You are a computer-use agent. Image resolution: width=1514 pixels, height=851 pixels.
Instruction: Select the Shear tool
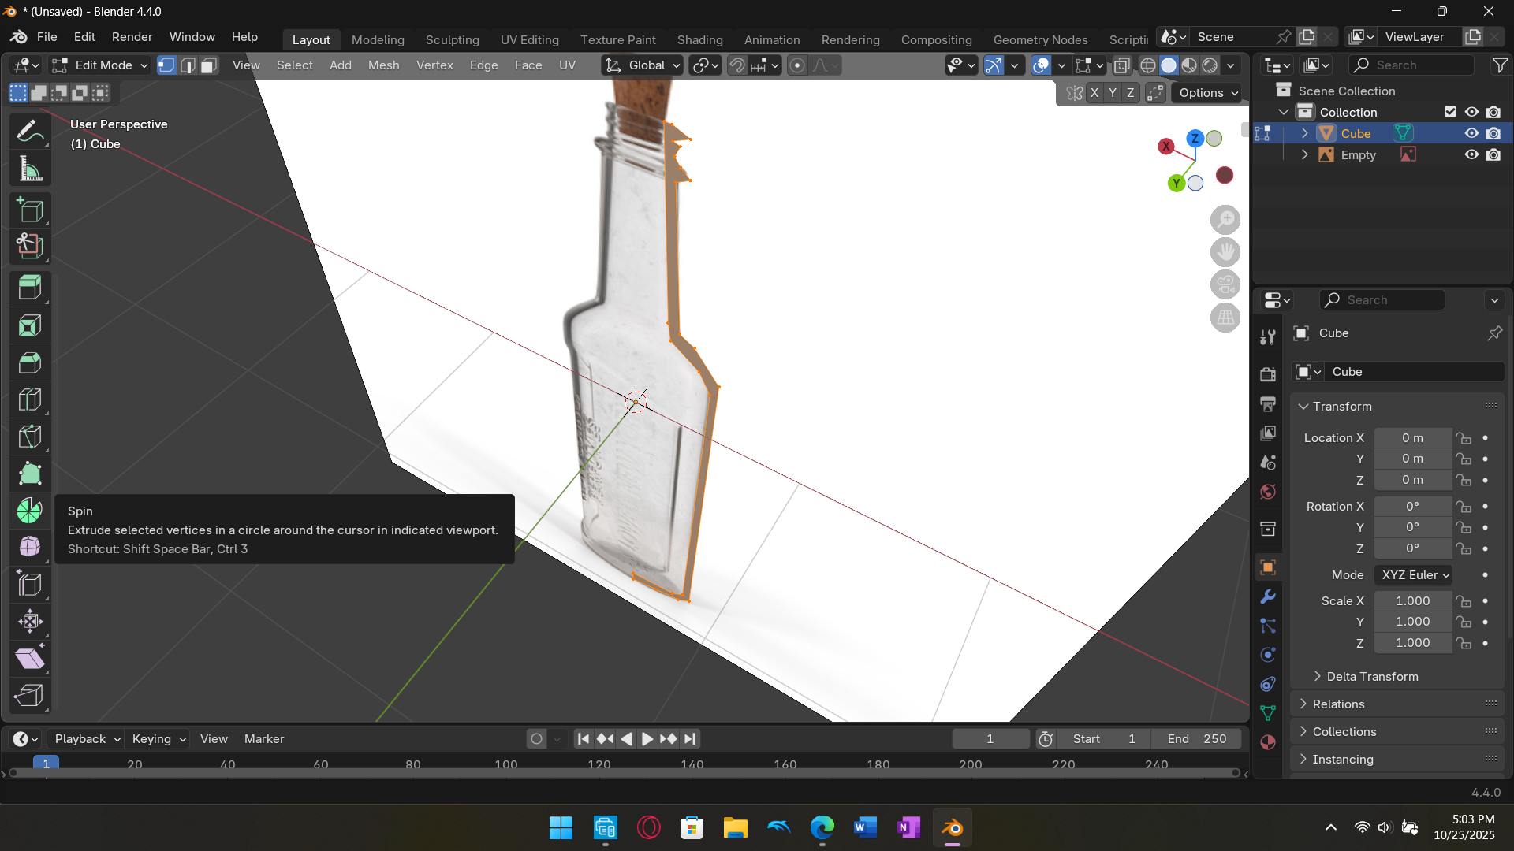point(30,658)
